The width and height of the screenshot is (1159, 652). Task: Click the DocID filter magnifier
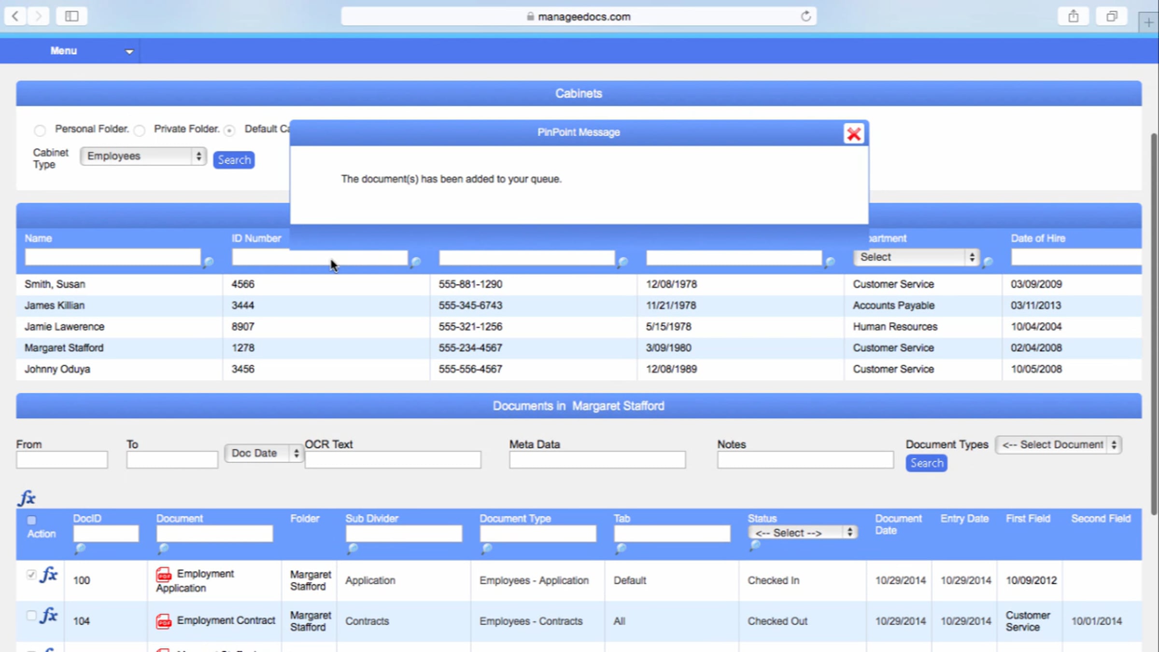tap(80, 549)
